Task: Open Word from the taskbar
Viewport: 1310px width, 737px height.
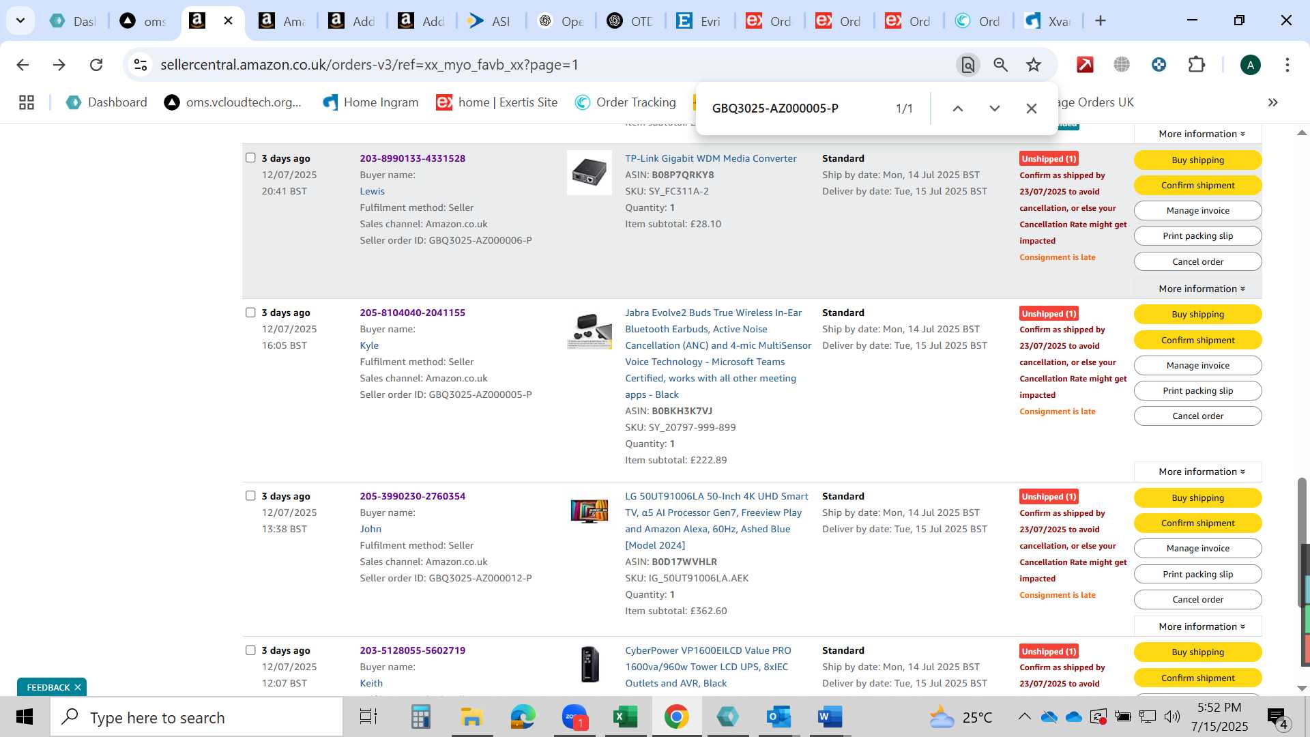Action: click(830, 717)
